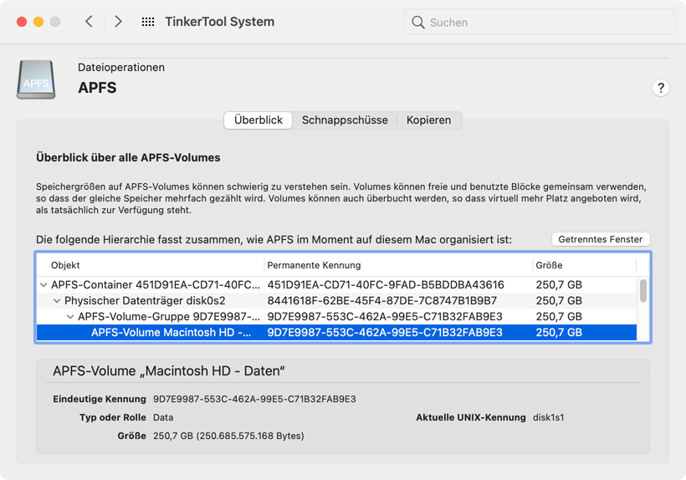Select the APFS-Volume Macintosh HD row
686x480 pixels.
[x=336, y=332]
